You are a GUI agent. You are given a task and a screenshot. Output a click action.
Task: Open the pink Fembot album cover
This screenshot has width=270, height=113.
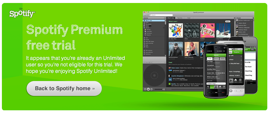[x=207, y=31]
